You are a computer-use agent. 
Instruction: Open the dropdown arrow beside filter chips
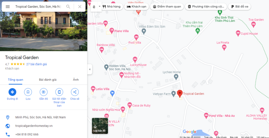[100, 6]
